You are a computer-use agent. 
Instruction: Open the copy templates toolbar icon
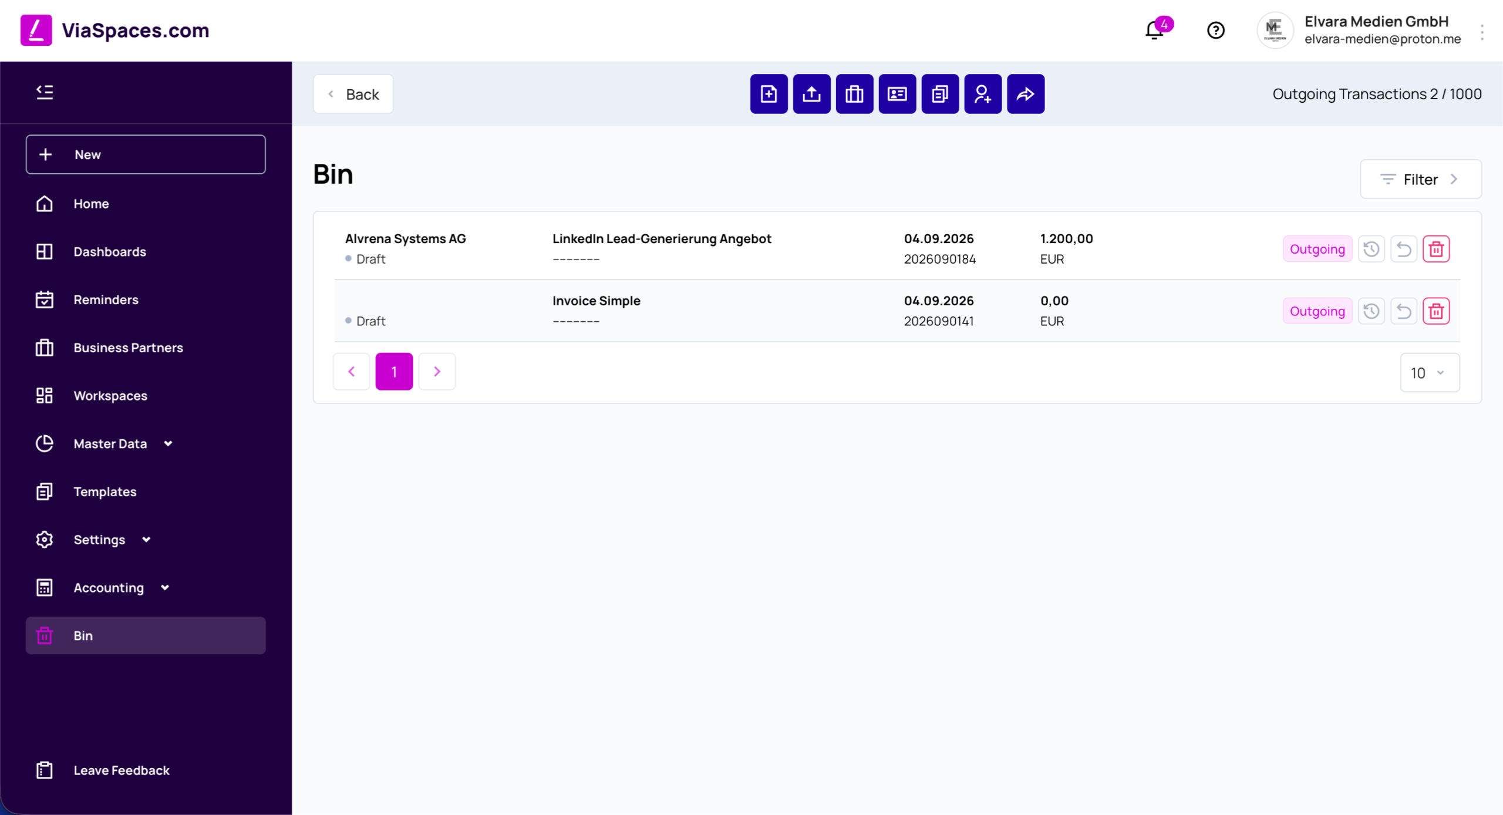click(940, 94)
